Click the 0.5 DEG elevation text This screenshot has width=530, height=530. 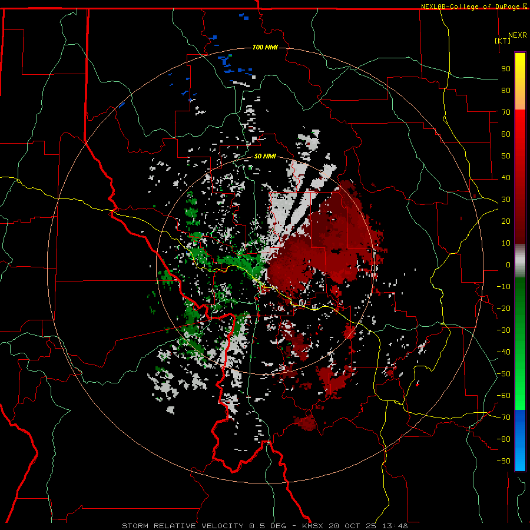pos(268,526)
